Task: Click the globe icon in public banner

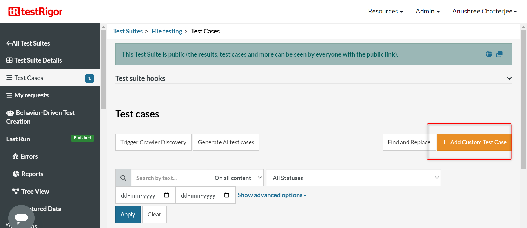Action: tap(489, 54)
